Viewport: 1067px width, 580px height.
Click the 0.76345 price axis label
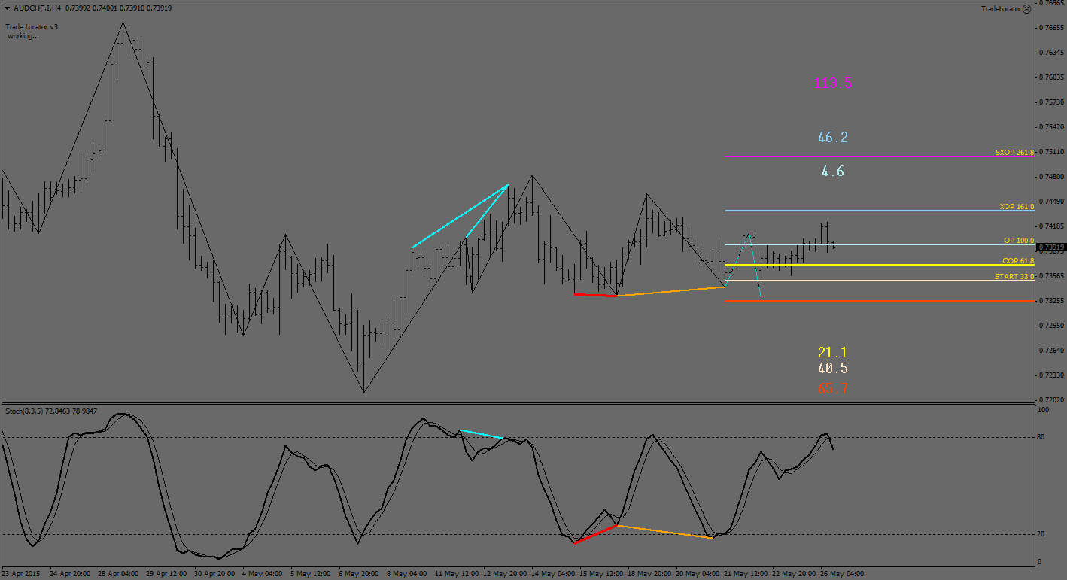[x=1050, y=53]
